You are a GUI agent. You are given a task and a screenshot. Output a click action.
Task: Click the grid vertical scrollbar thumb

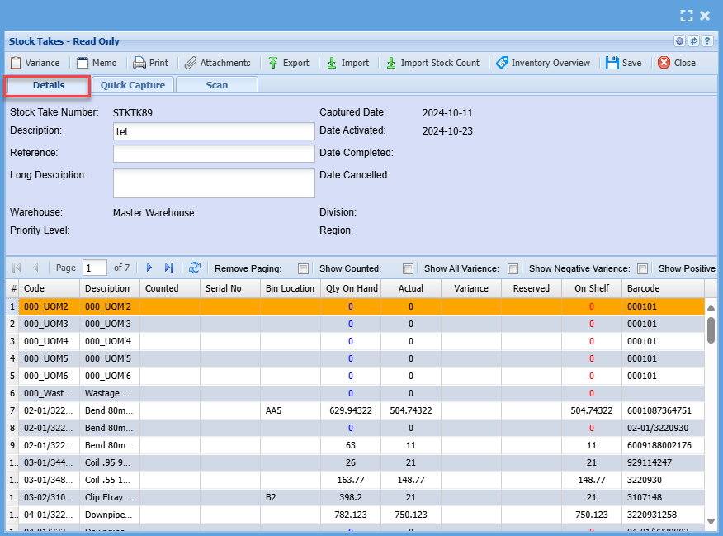tap(711, 330)
